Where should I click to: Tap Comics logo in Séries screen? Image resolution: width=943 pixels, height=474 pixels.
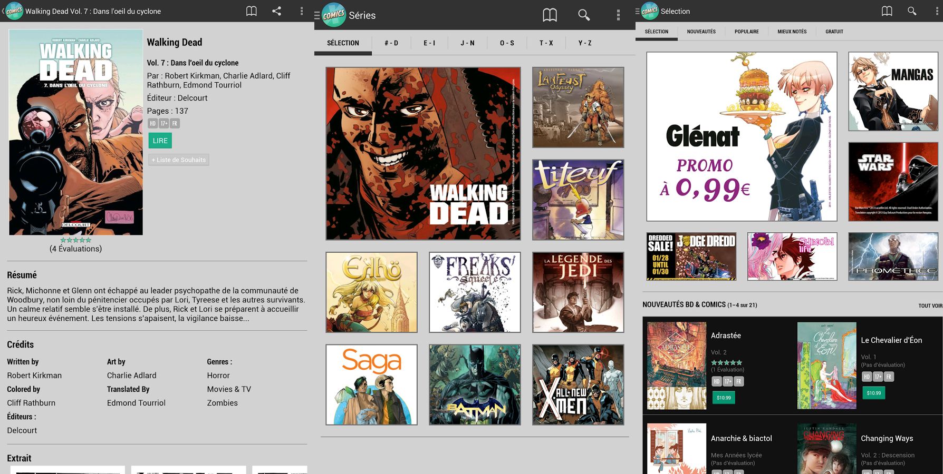[x=333, y=15]
